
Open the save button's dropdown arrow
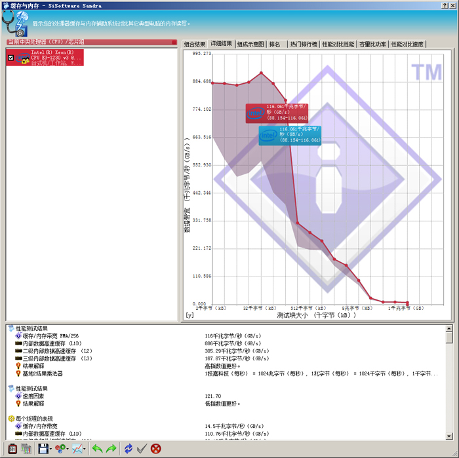(x=50, y=449)
